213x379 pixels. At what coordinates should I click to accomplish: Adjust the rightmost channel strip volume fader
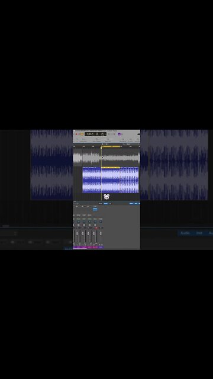101,233
